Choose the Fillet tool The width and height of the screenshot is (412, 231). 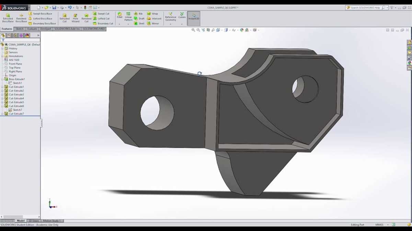pyautogui.click(x=119, y=15)
